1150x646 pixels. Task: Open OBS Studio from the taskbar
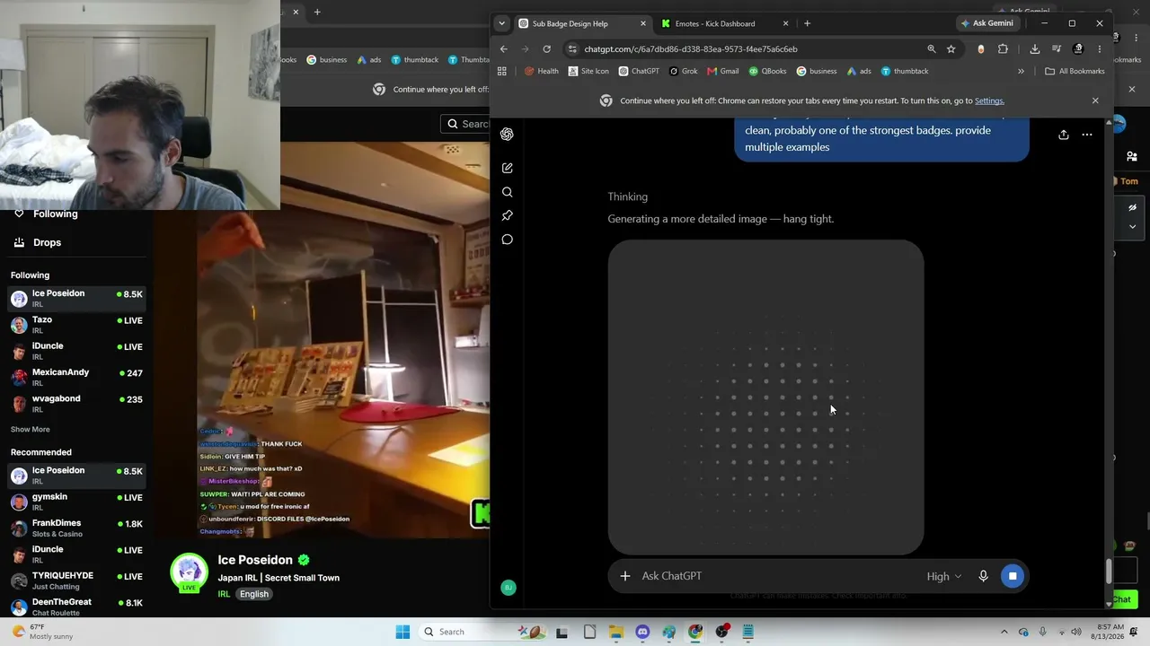click(721, 632)
